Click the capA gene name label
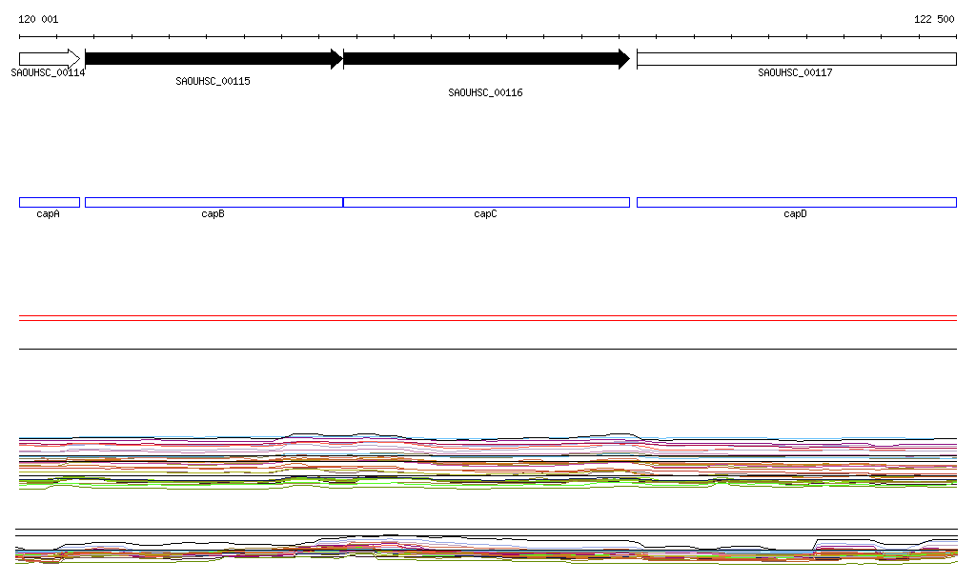976x582 pixels. coord(48,214)
